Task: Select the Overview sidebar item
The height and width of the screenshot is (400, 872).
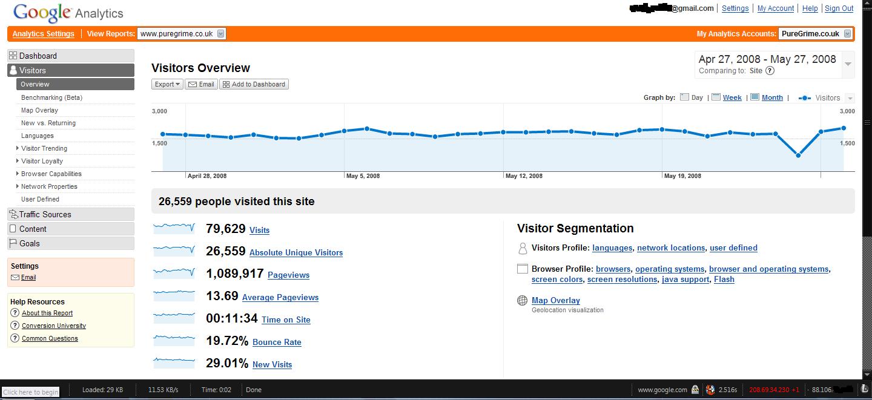Action: 75,84
